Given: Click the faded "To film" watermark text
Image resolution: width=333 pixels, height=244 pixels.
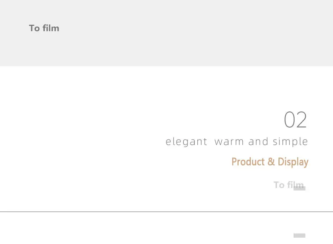Looking at the screenshot, I should tap(289, 185).
